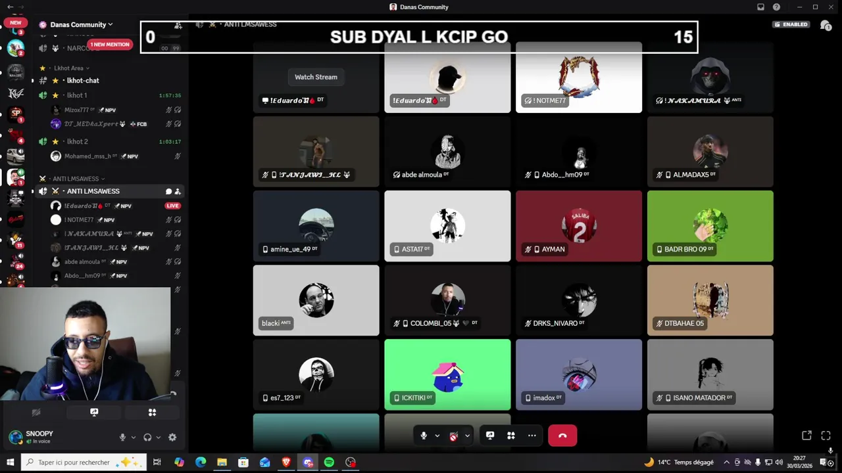Collapse the Lkhot Area category
The width and height of the screenshot is (842, 473).
(x=71, y=68)
